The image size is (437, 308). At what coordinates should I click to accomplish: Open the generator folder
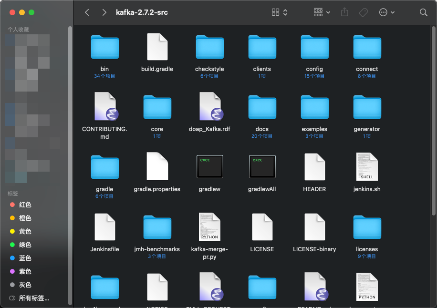pyautogui.click(x=367, y=107)
